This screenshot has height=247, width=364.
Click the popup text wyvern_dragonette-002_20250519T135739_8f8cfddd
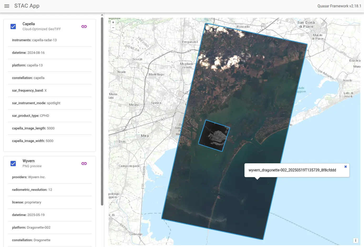tap(292, 170)
